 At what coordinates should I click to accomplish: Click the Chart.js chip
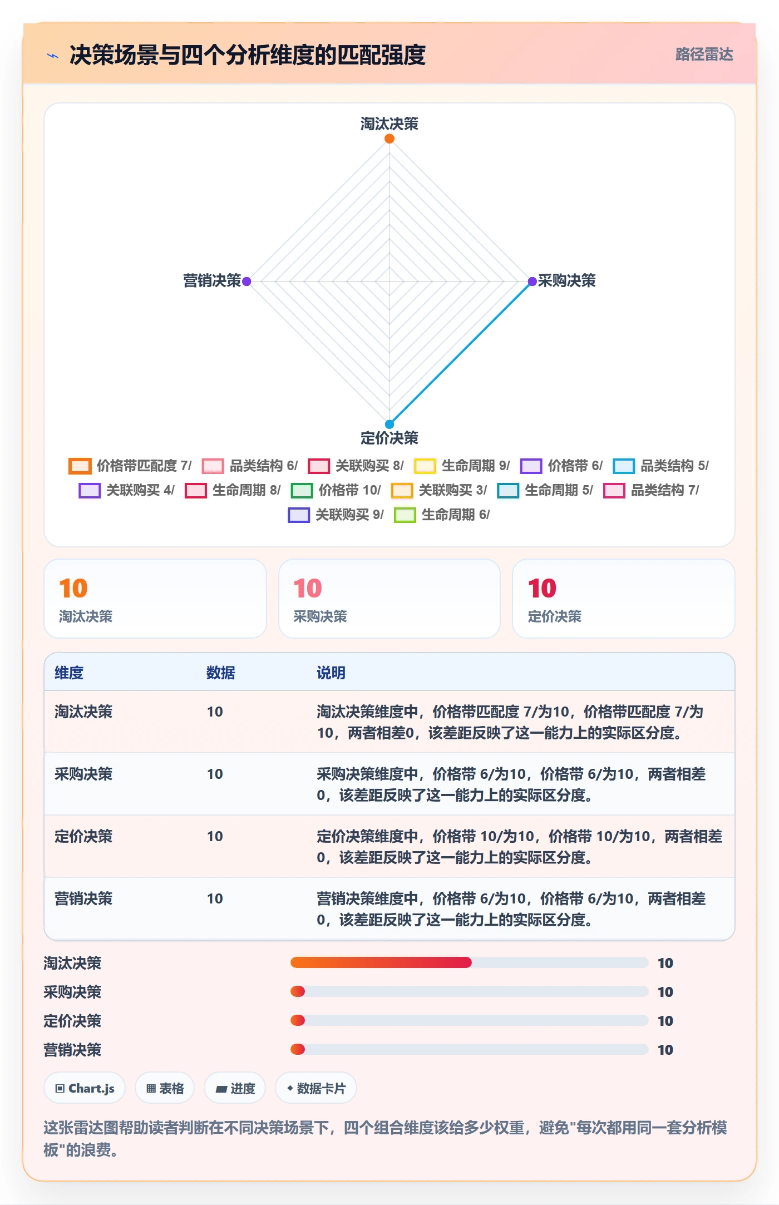coord(85,1088)
